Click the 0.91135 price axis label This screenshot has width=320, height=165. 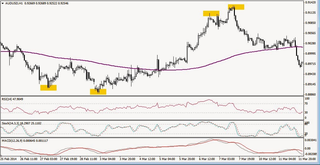tap(311, 13)
